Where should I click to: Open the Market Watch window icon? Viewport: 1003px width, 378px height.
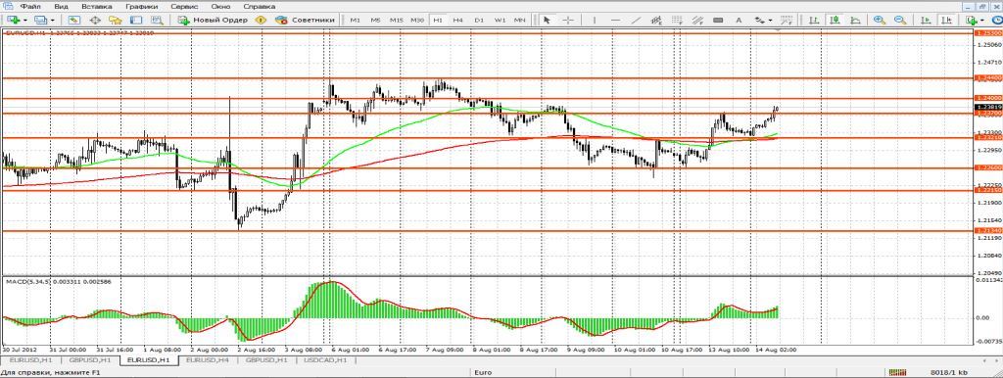pyautogui.click(x=73, y=20)
